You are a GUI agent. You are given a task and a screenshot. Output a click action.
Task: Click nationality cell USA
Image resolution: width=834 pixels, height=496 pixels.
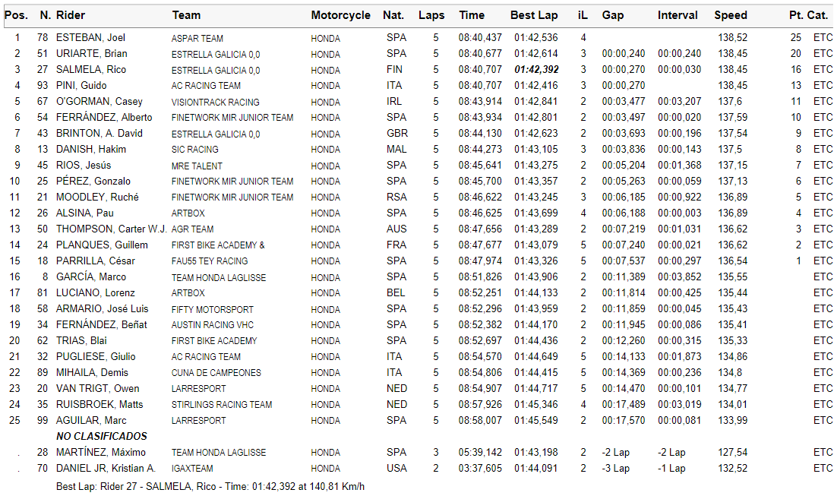point(396,469)
